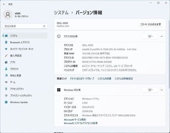Open システムの保護 link
This screenshot has width=170, height=133.
click(104, 79)
